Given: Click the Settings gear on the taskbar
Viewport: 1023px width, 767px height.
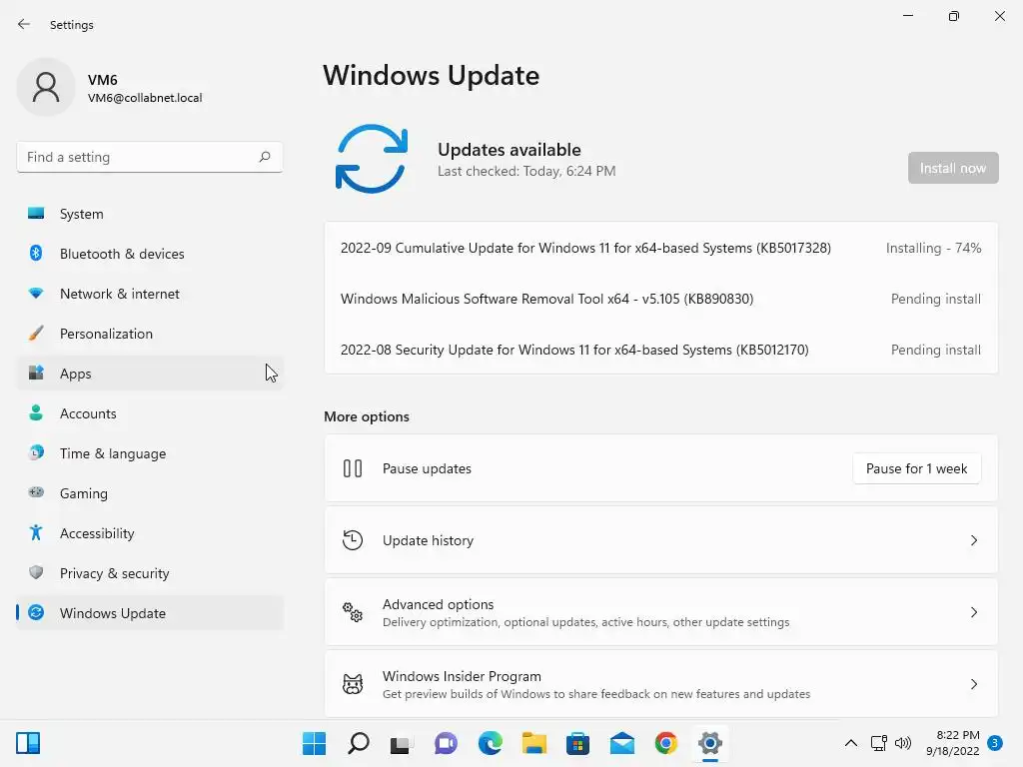Looking at the screenshot, I should click(x=710, y=743).
